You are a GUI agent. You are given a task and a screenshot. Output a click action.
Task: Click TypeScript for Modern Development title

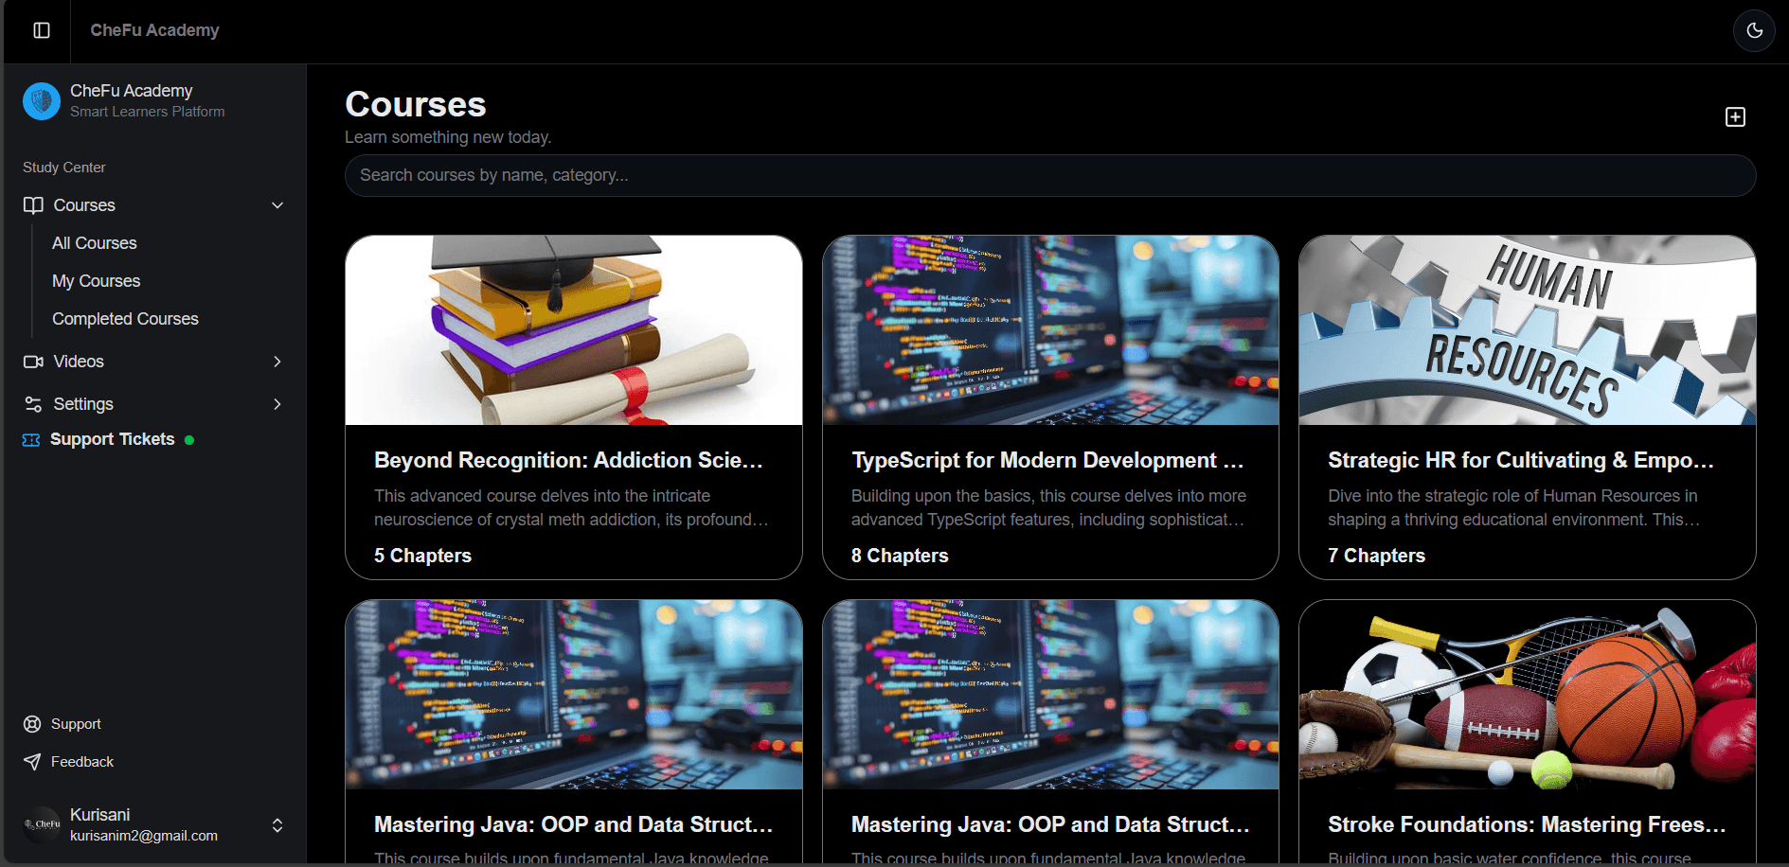(x=1047, y=460)
